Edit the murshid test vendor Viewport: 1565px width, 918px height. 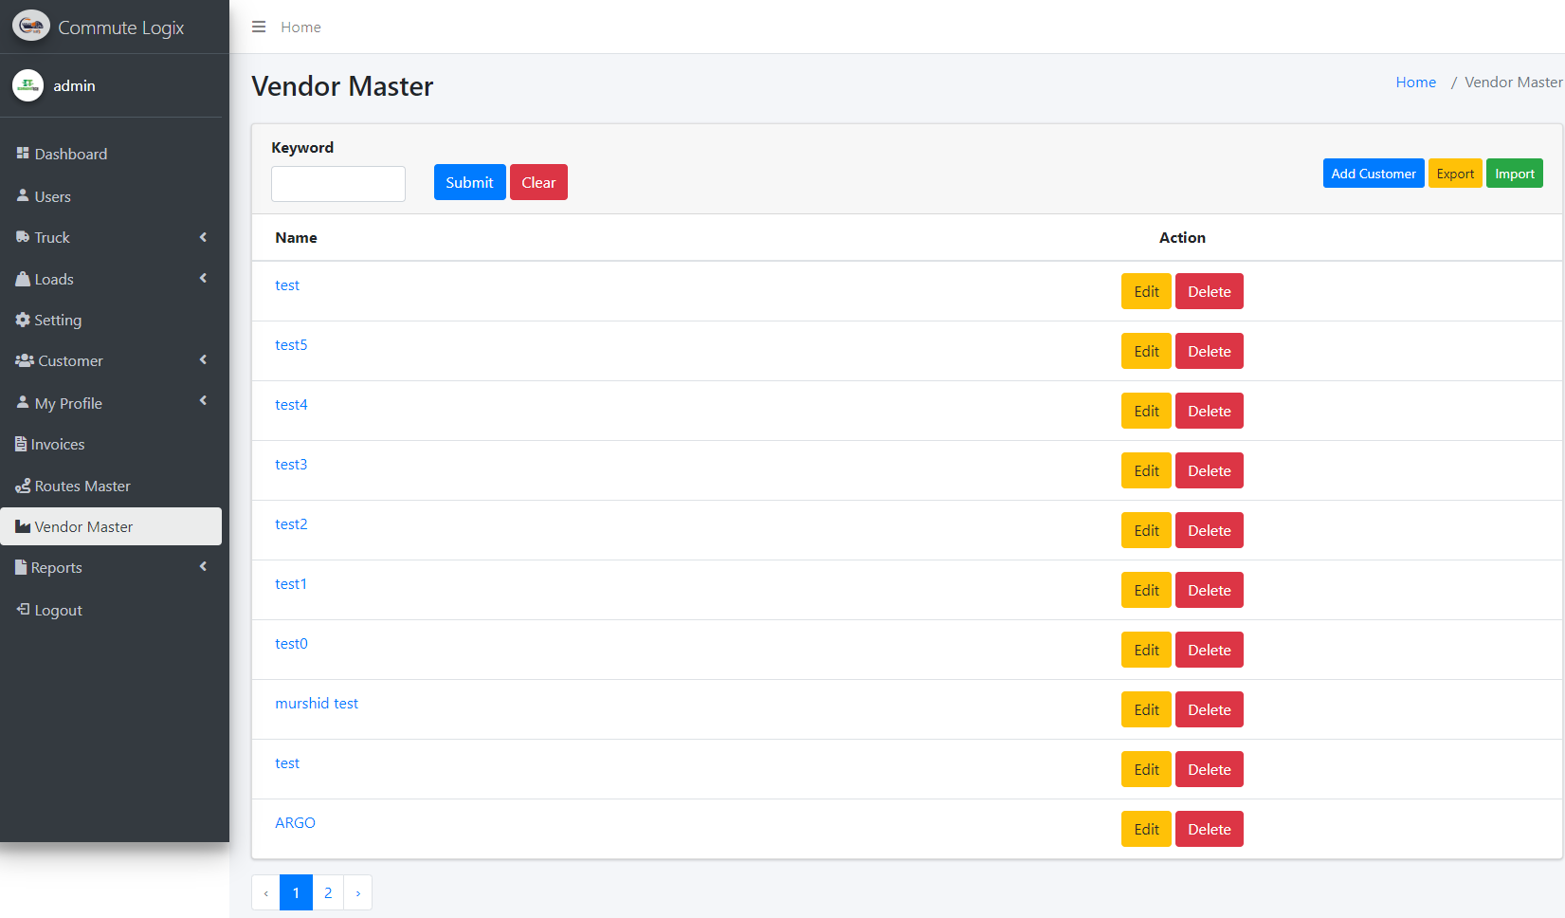tap(1146, 709)
